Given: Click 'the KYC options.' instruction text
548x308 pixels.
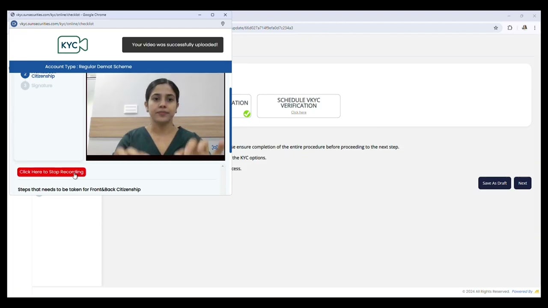Looking at the screenshot, I should point(249,158).
